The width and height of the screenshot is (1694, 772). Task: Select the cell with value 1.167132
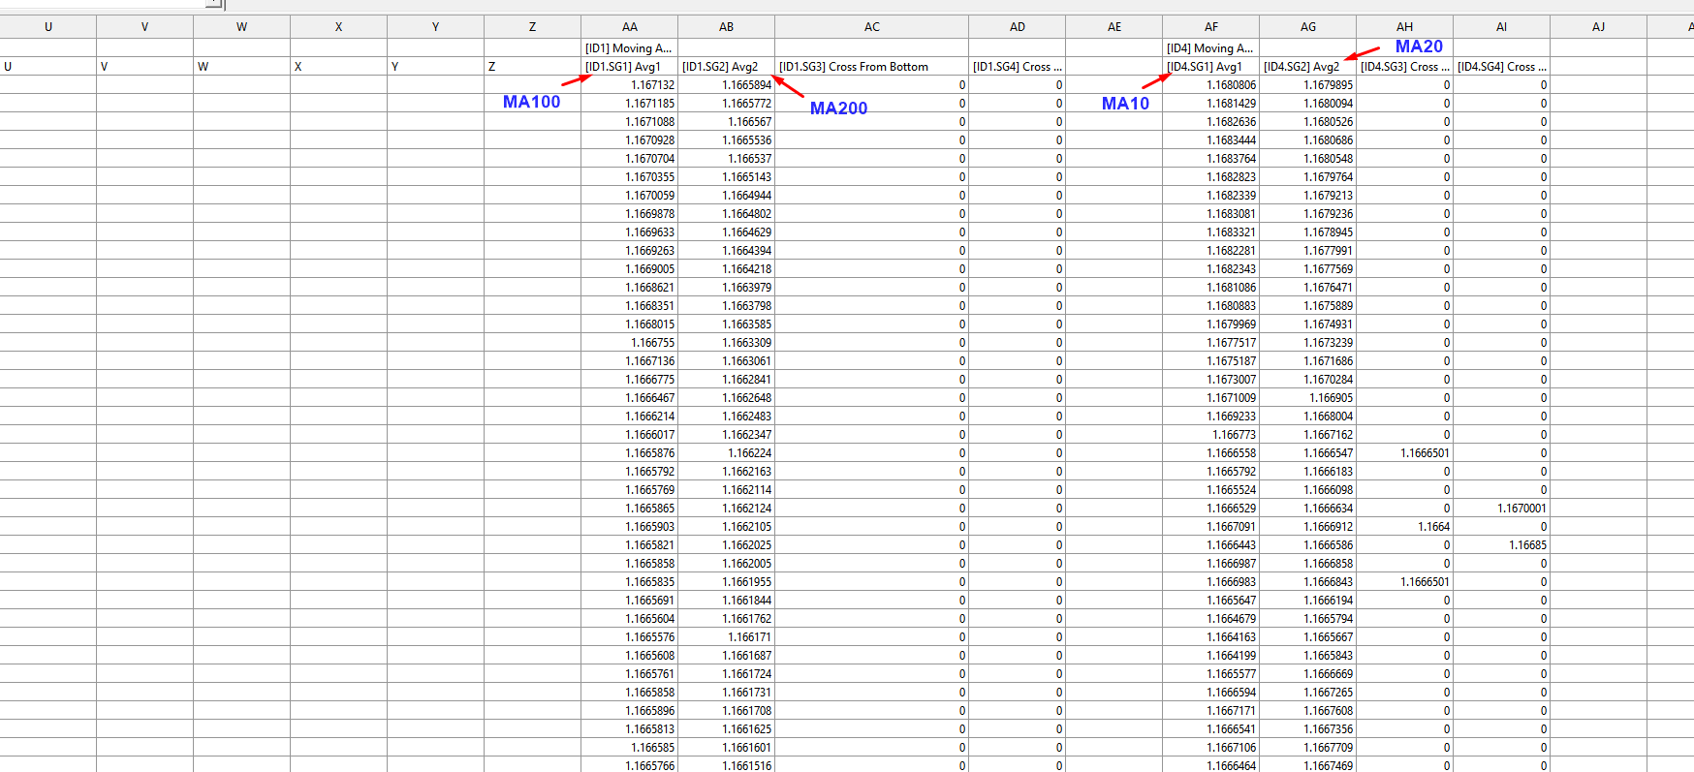[630, 85]
